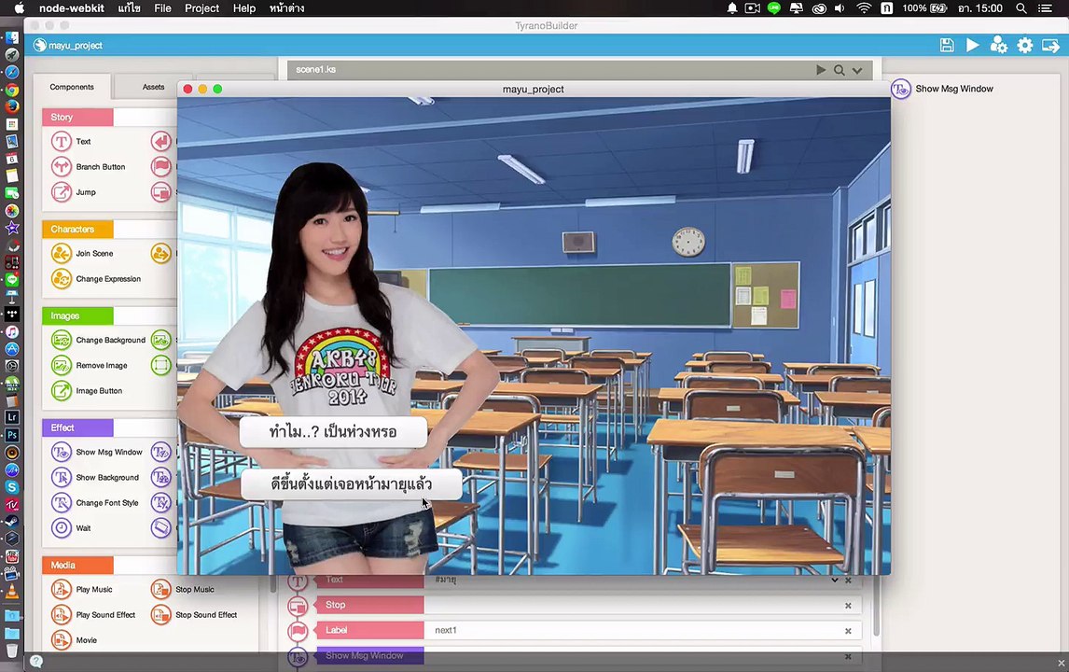
Task: Open the help question mark icon at bottom left
Action: (36, 661)
